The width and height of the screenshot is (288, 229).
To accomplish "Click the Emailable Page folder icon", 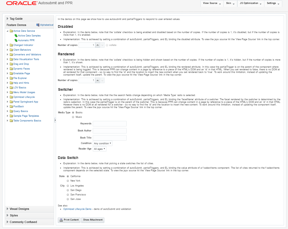I will pos(11,73).
